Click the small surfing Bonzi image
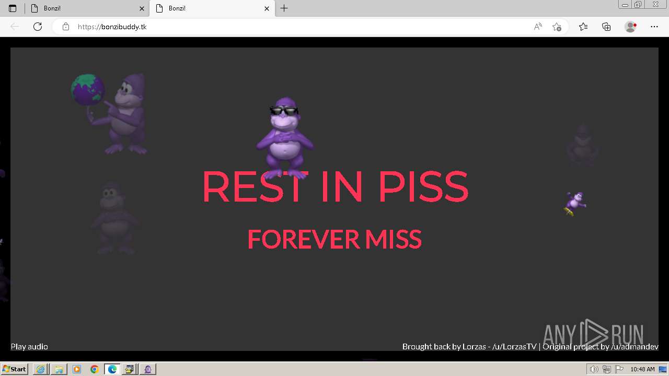Viewport: 669px width, 376px height. click(x=575, y=203)
